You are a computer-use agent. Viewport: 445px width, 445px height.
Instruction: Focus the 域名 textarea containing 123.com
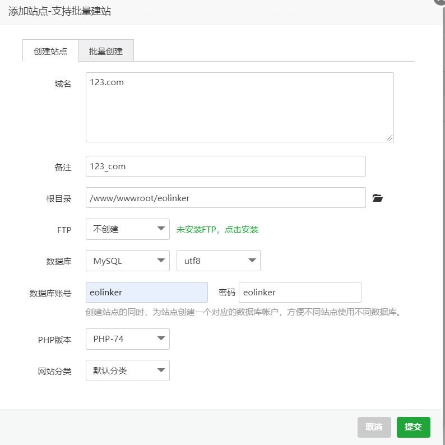240,107
